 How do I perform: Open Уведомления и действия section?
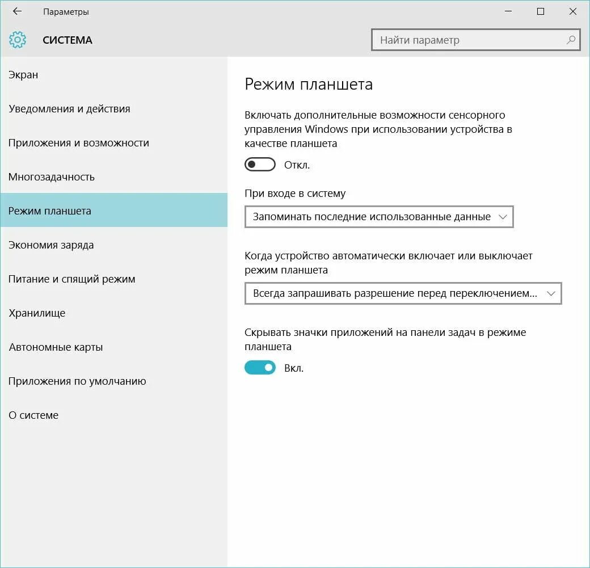tap(113, 109)
